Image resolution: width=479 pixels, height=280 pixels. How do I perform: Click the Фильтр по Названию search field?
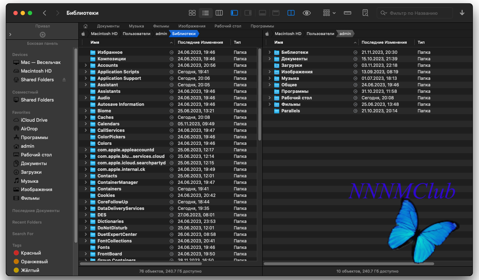[419, 13]
